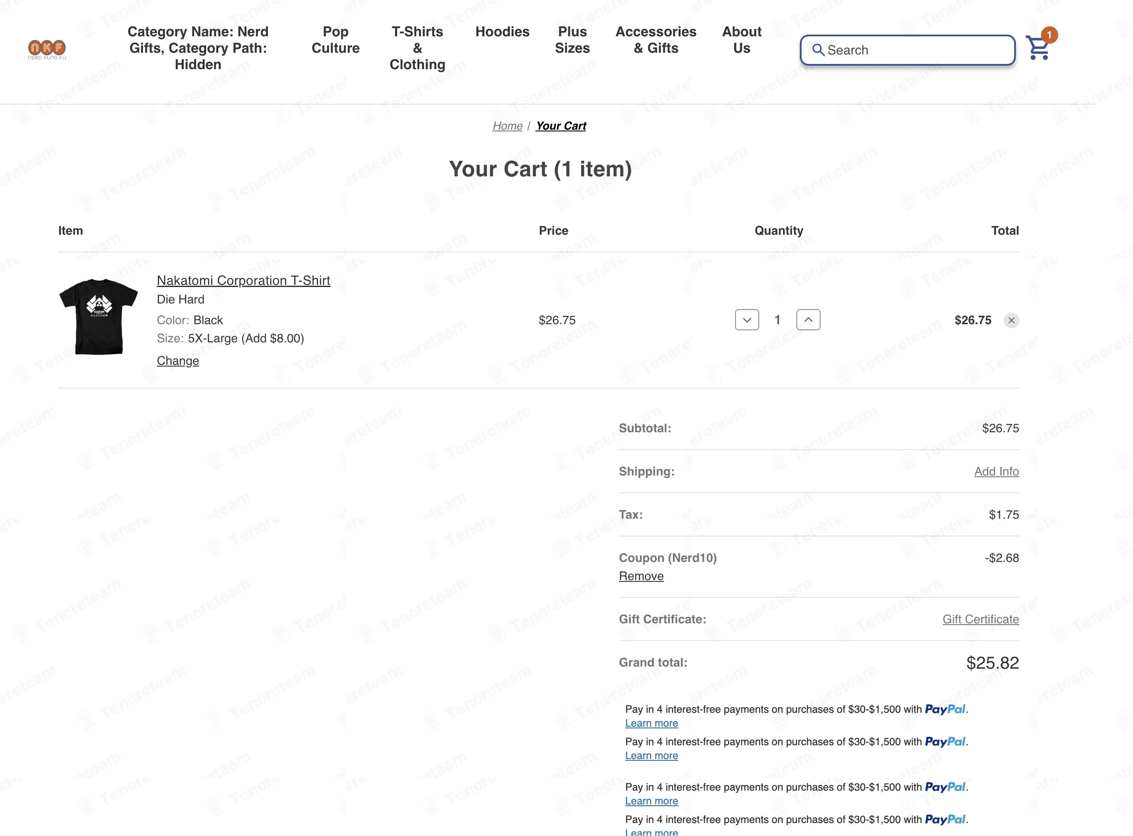Click the Color: Black text
Viewport: 1133px width, 836px height.
coord(190,320)
